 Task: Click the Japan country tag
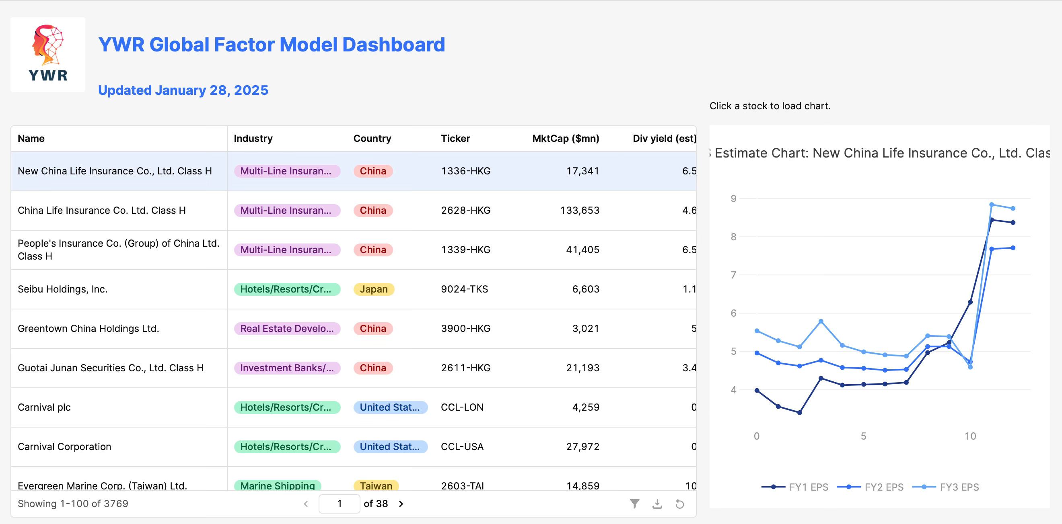tap(374, 289)
